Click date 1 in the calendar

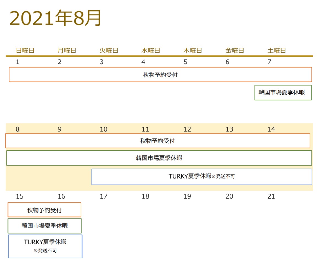click(x=18, y=62)
